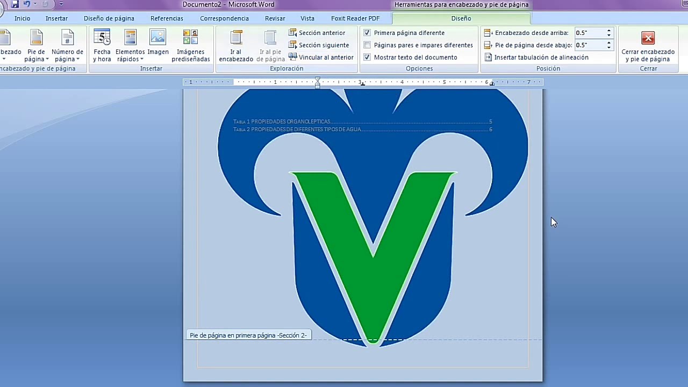Insert Fecha y hora

click(102, 46)
